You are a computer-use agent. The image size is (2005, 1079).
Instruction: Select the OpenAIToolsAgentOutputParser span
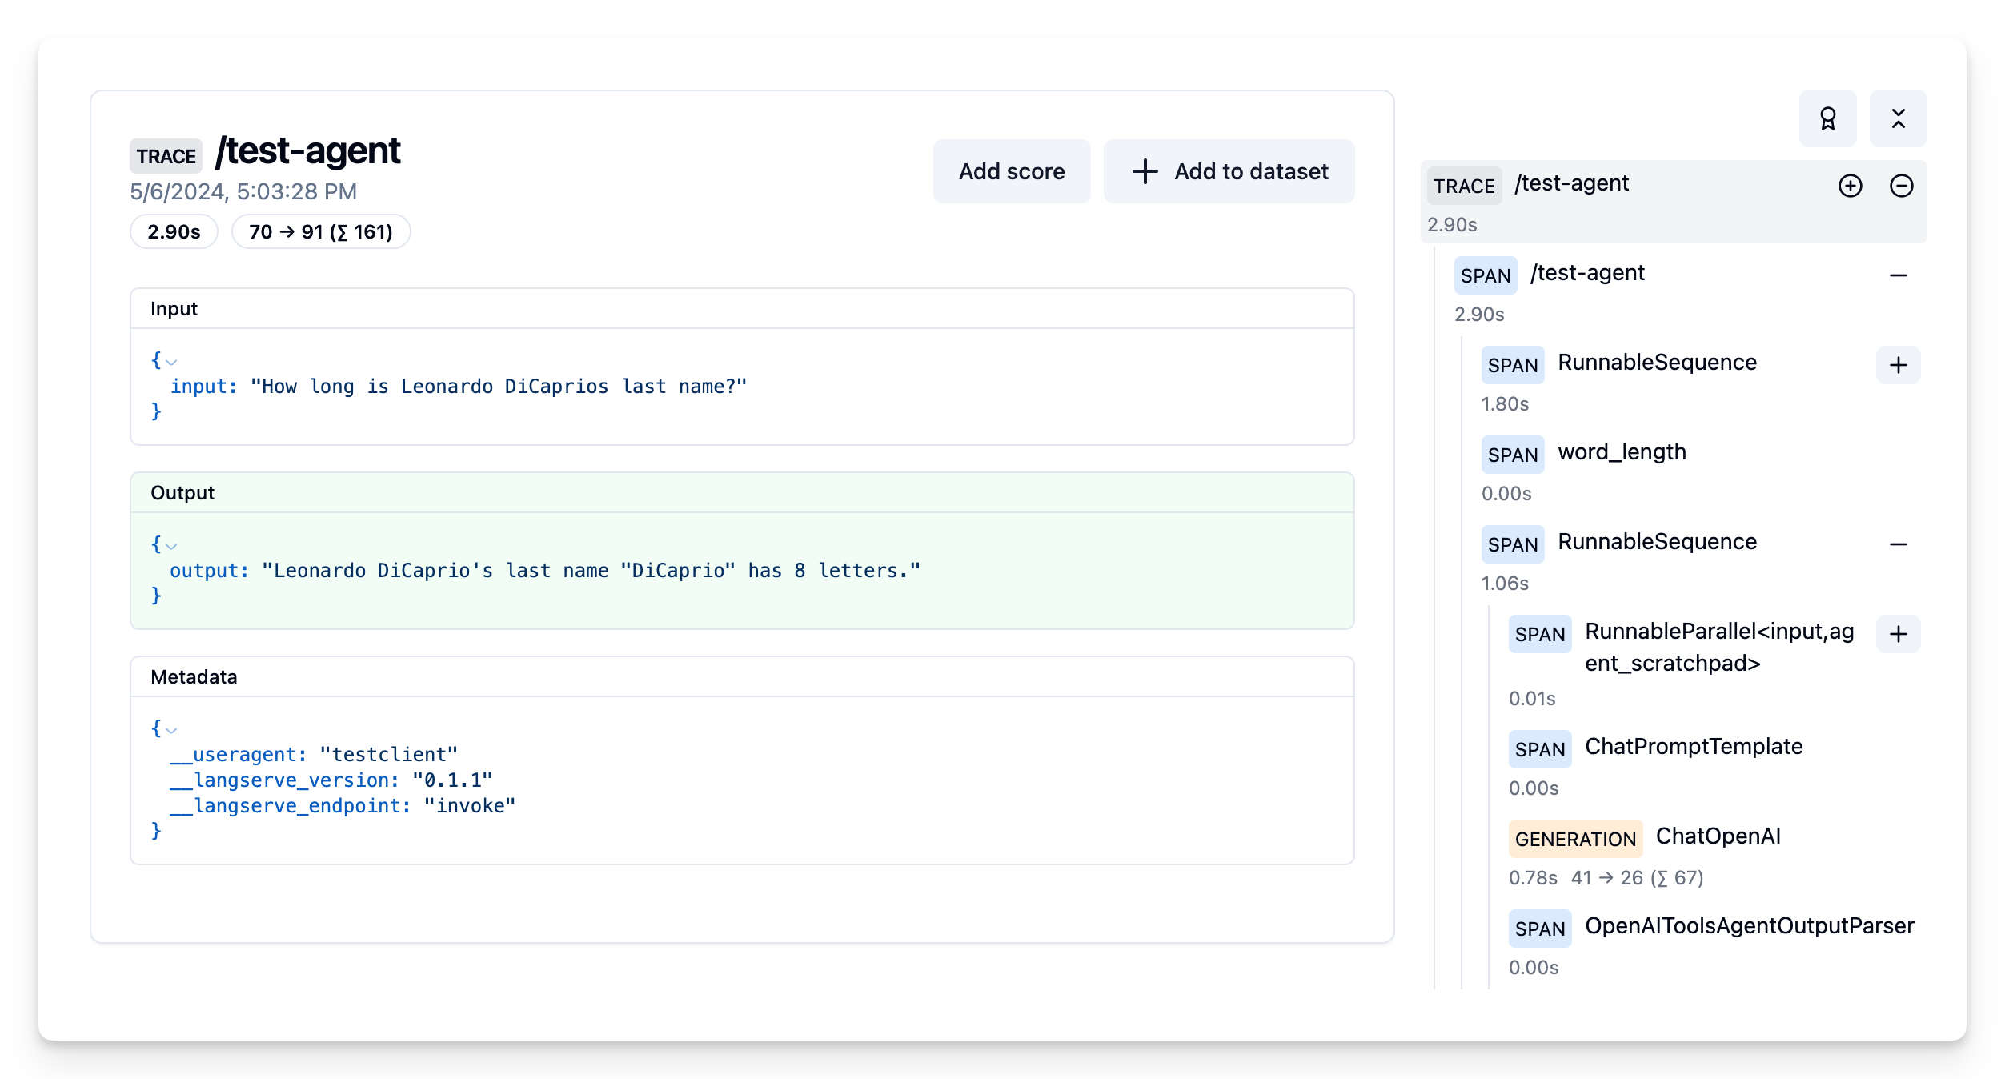click(1749, 926)
